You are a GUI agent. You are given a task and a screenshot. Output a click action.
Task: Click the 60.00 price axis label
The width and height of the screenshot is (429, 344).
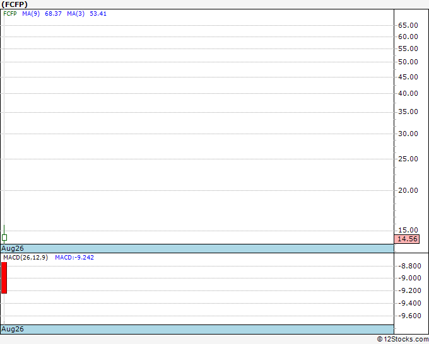coord(408,37)
